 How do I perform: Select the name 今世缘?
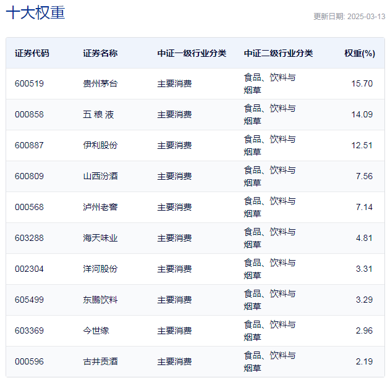click(96, 330)
